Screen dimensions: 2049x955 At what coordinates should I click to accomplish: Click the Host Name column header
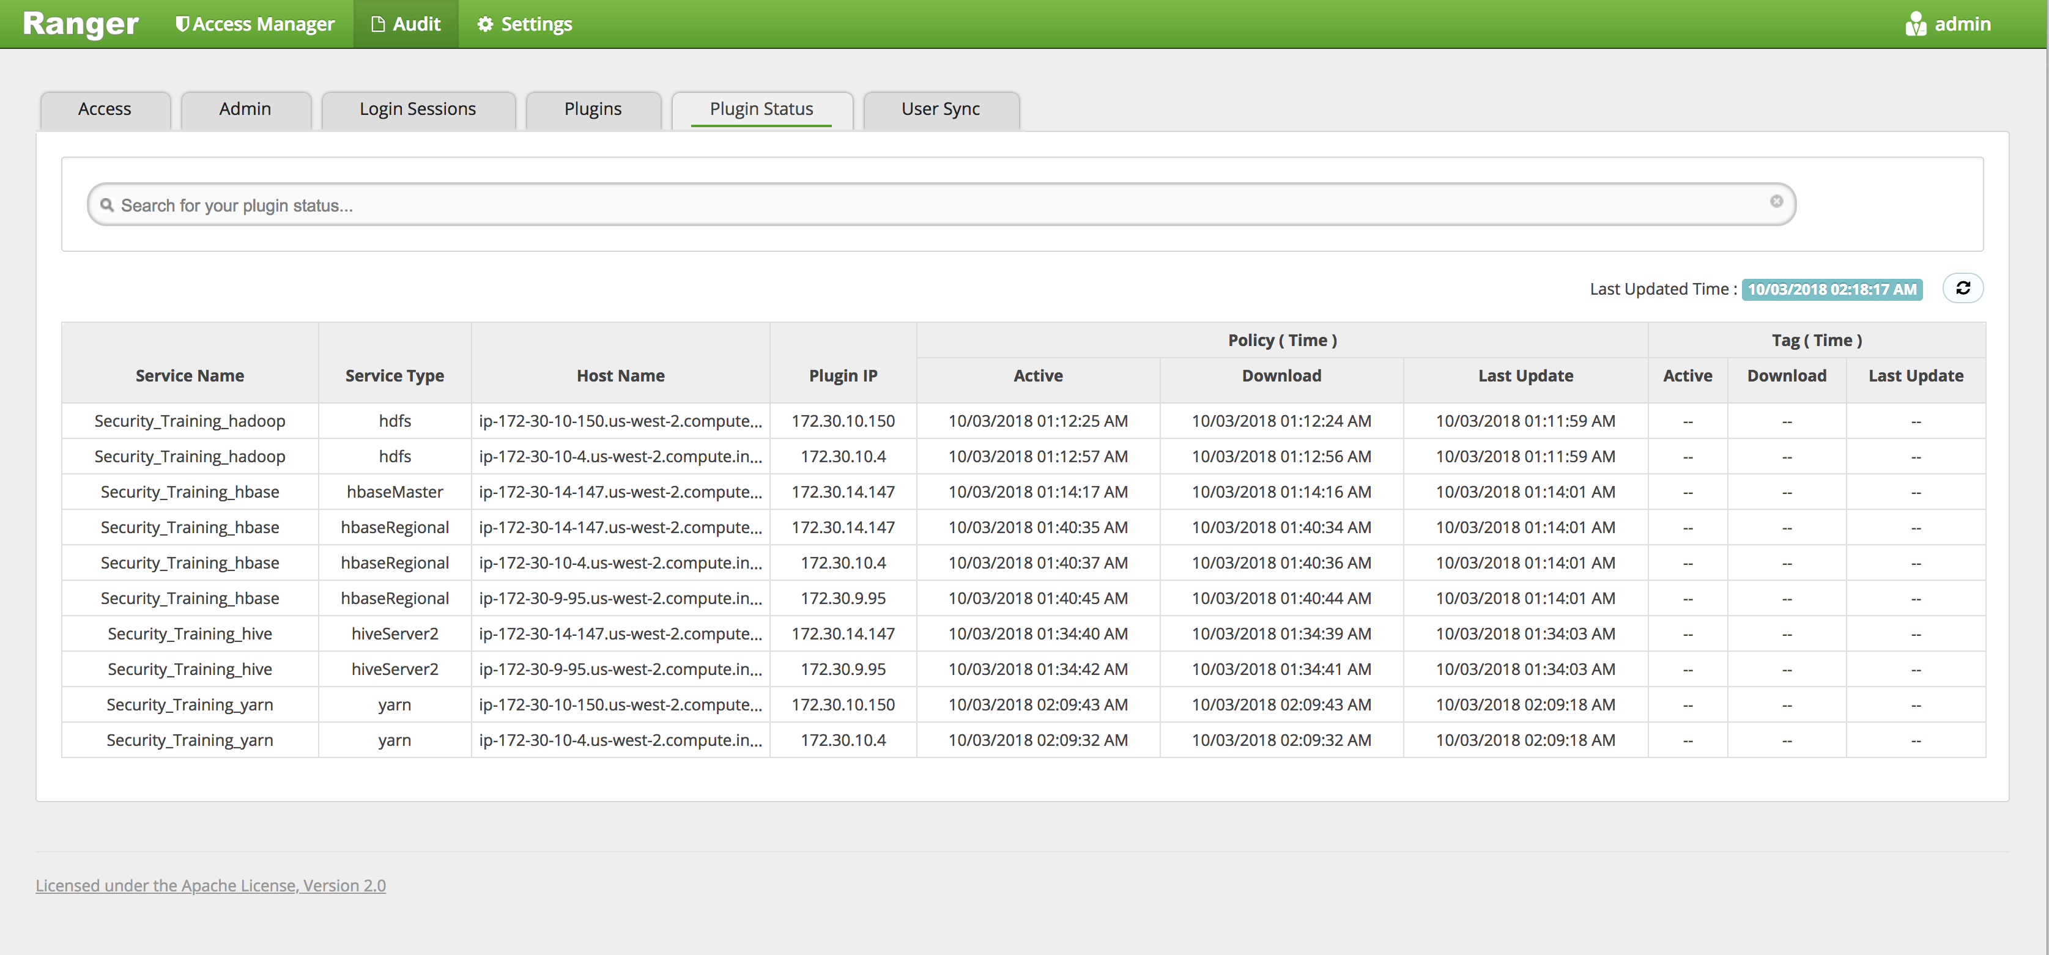(x=620, y=375)
